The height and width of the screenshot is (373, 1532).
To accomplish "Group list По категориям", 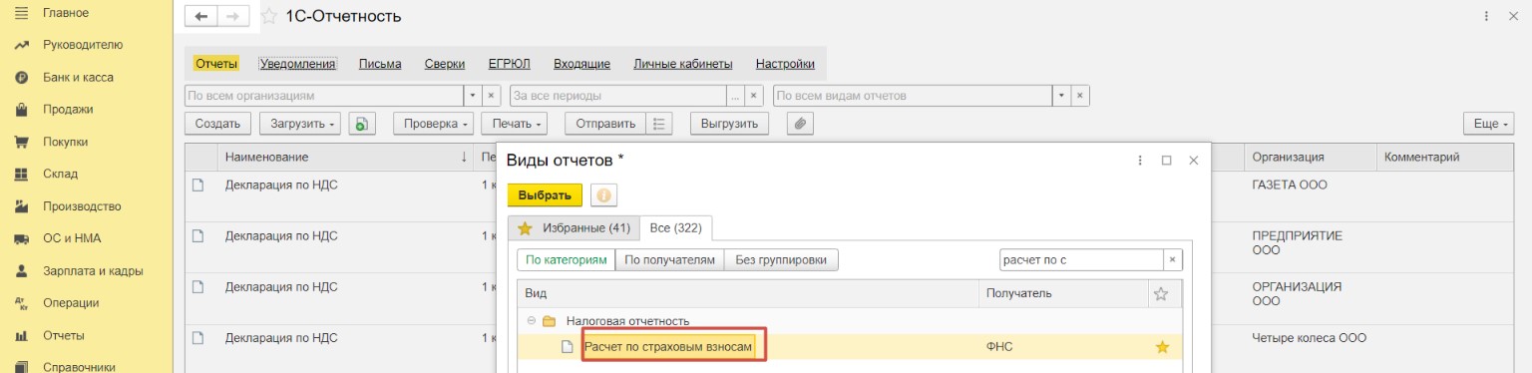I will tap(566, 259).
